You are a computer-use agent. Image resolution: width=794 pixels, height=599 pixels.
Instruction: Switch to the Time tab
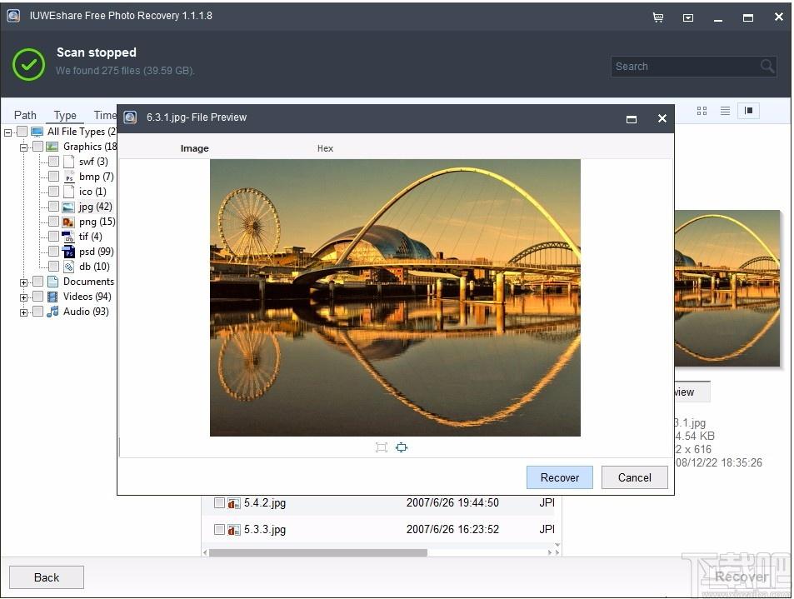click(105, 115)
